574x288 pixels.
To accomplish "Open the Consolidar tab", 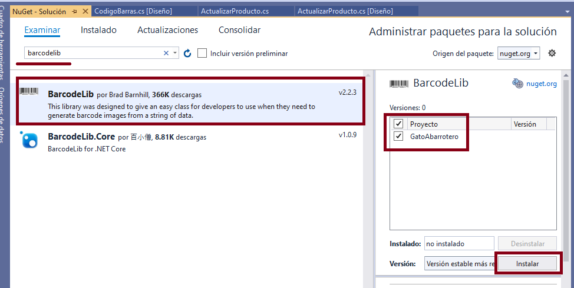I will pos(239,30).
